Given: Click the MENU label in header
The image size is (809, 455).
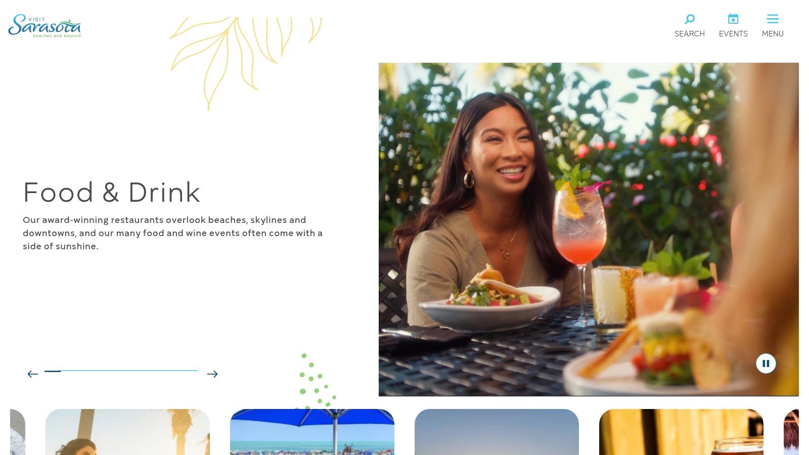Looking at the screenshot, I should [773, 34].
